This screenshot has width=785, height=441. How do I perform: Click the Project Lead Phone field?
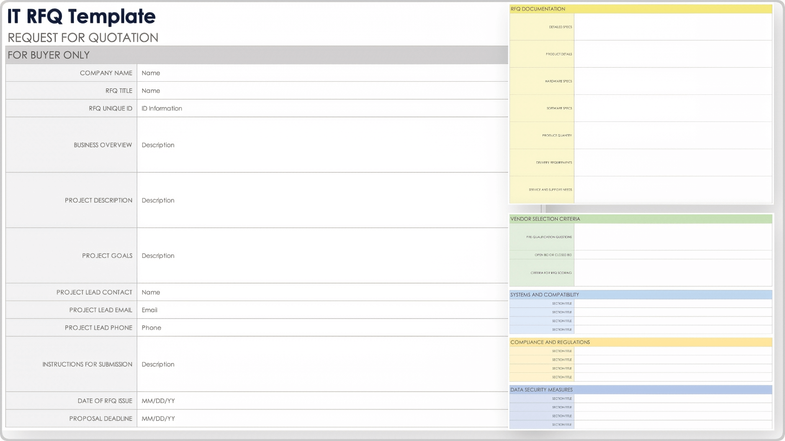pos(322,328)
